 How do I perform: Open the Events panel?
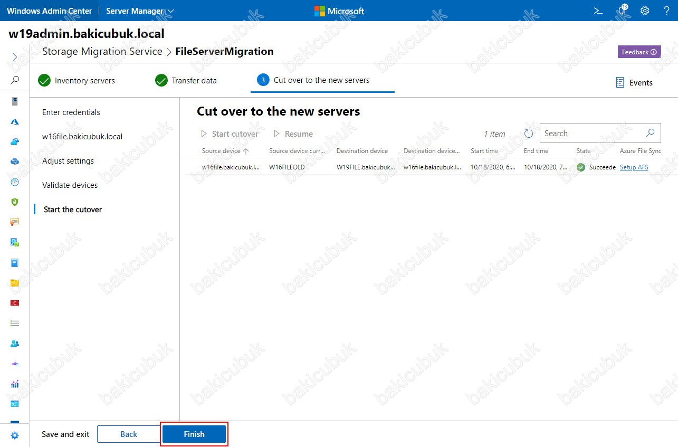(634, 83)
